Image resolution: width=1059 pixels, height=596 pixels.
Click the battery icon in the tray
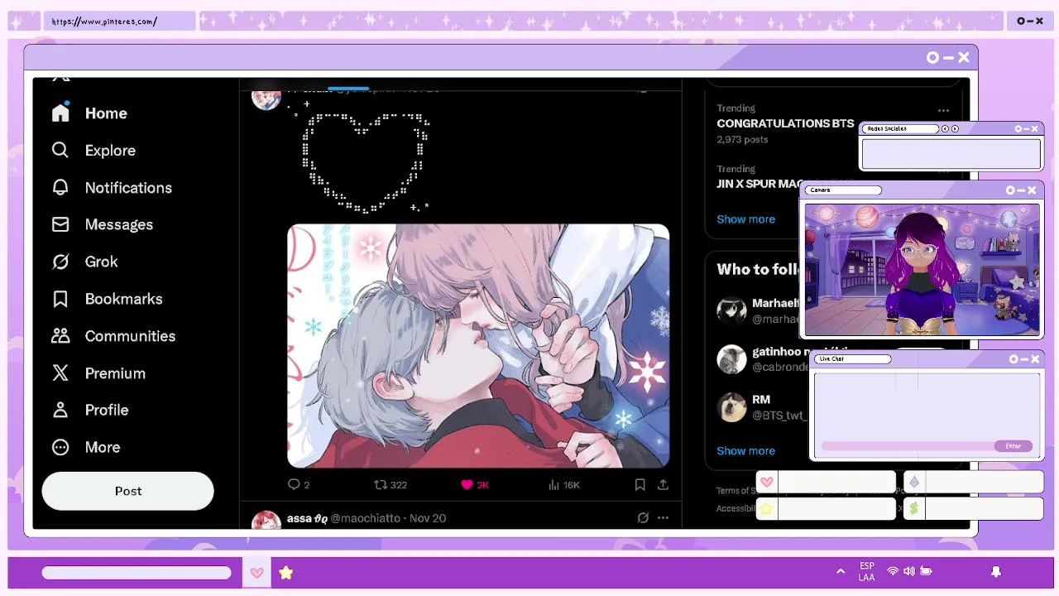coord(926,571)
